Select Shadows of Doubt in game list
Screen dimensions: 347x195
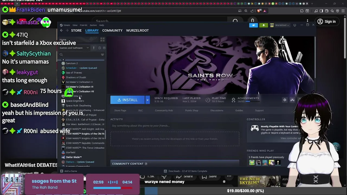tap(76, 77)
